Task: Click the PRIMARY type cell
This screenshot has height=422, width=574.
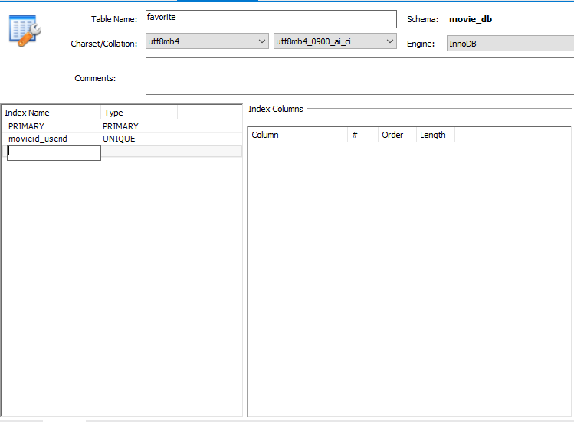Action: click(x=120, y=126)
